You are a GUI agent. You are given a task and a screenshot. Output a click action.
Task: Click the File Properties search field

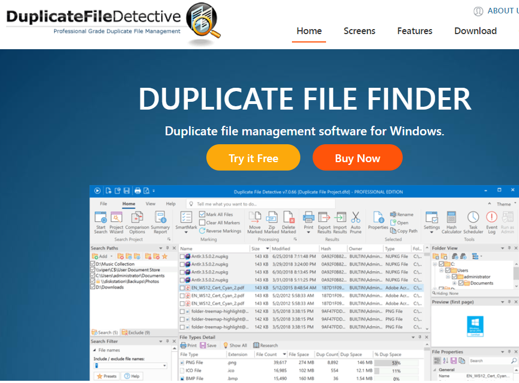(x=493, y=361)
